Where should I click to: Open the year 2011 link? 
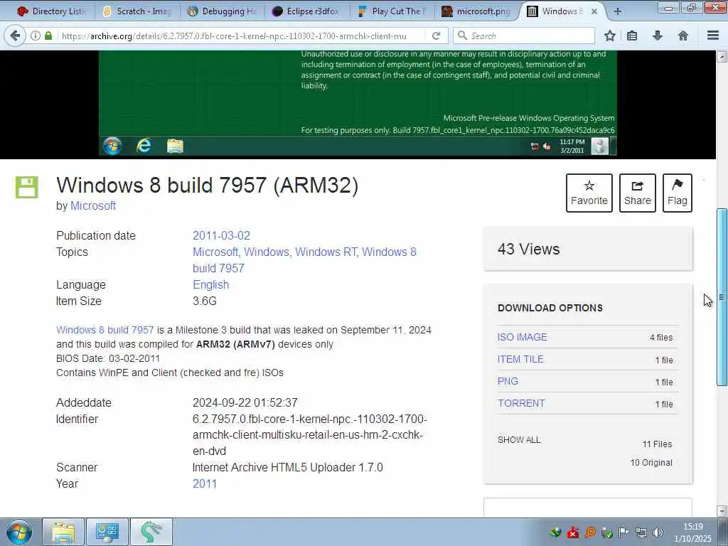pos(205,483)
